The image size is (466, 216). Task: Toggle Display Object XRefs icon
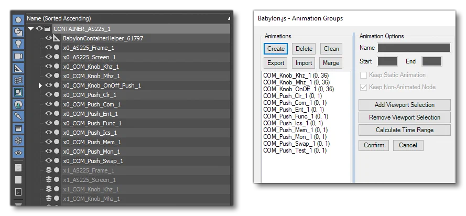pyautogui.click(x=18, y=104)
